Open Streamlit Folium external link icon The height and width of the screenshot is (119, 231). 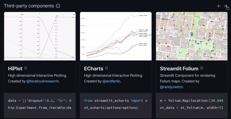(x=202, y=68)
